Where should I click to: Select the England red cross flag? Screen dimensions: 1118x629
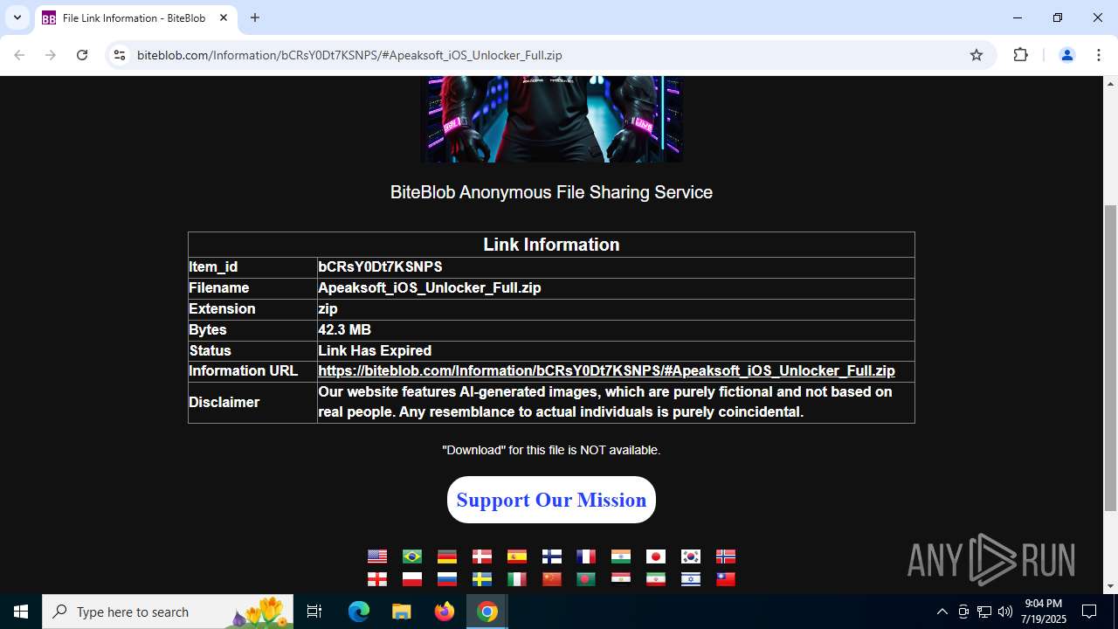[x=377, y=579]
